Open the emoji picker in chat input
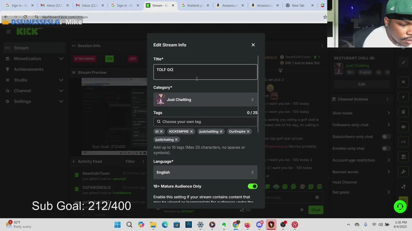The height and width of the screenshot is (231, 412). (x=317, y=197)
